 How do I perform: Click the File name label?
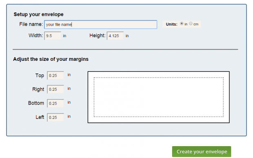click(31, 24)
